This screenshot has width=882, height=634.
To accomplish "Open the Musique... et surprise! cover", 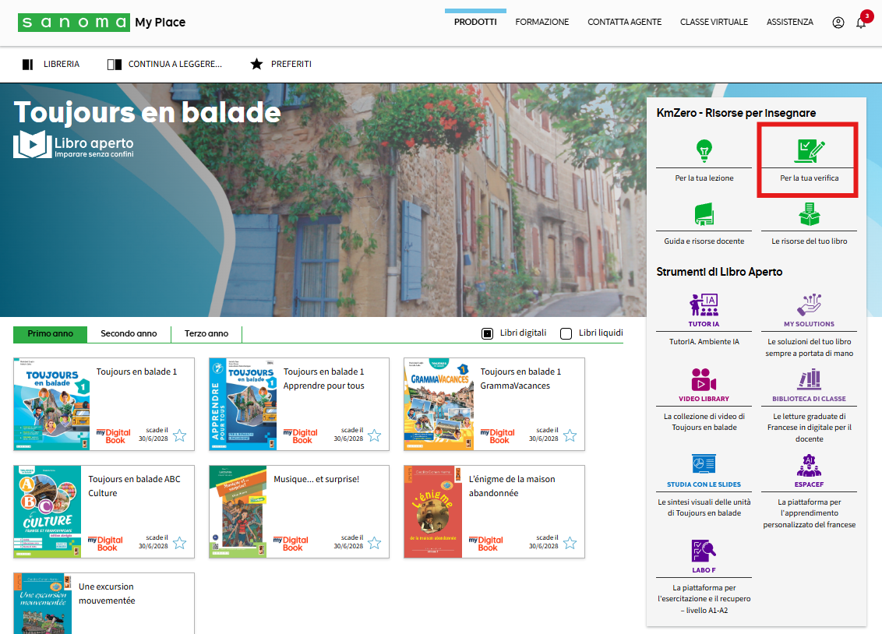I will coord(238,512).
